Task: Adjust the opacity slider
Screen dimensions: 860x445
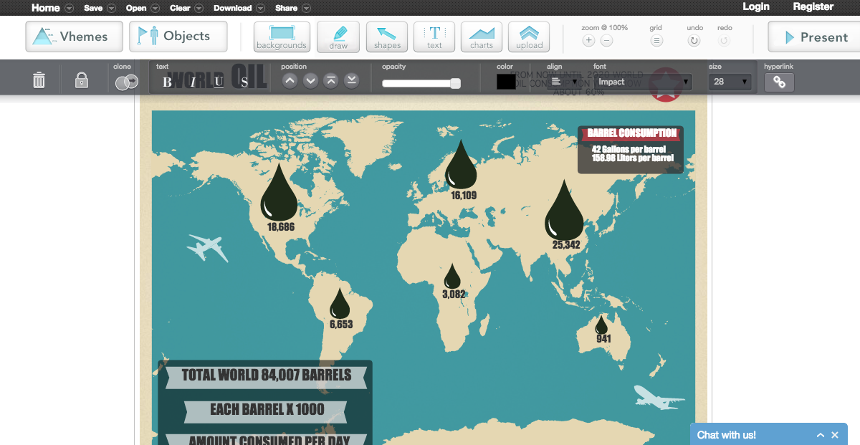Action: point(421,84)
